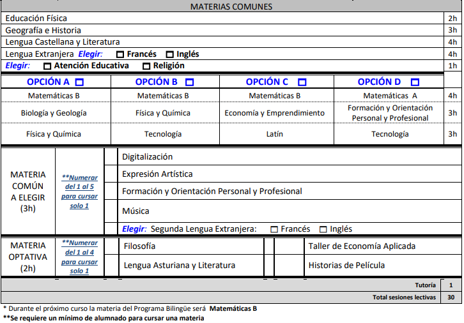Tick the Atención Educativa checkbox
464x323 pixels.
(47, 66)
